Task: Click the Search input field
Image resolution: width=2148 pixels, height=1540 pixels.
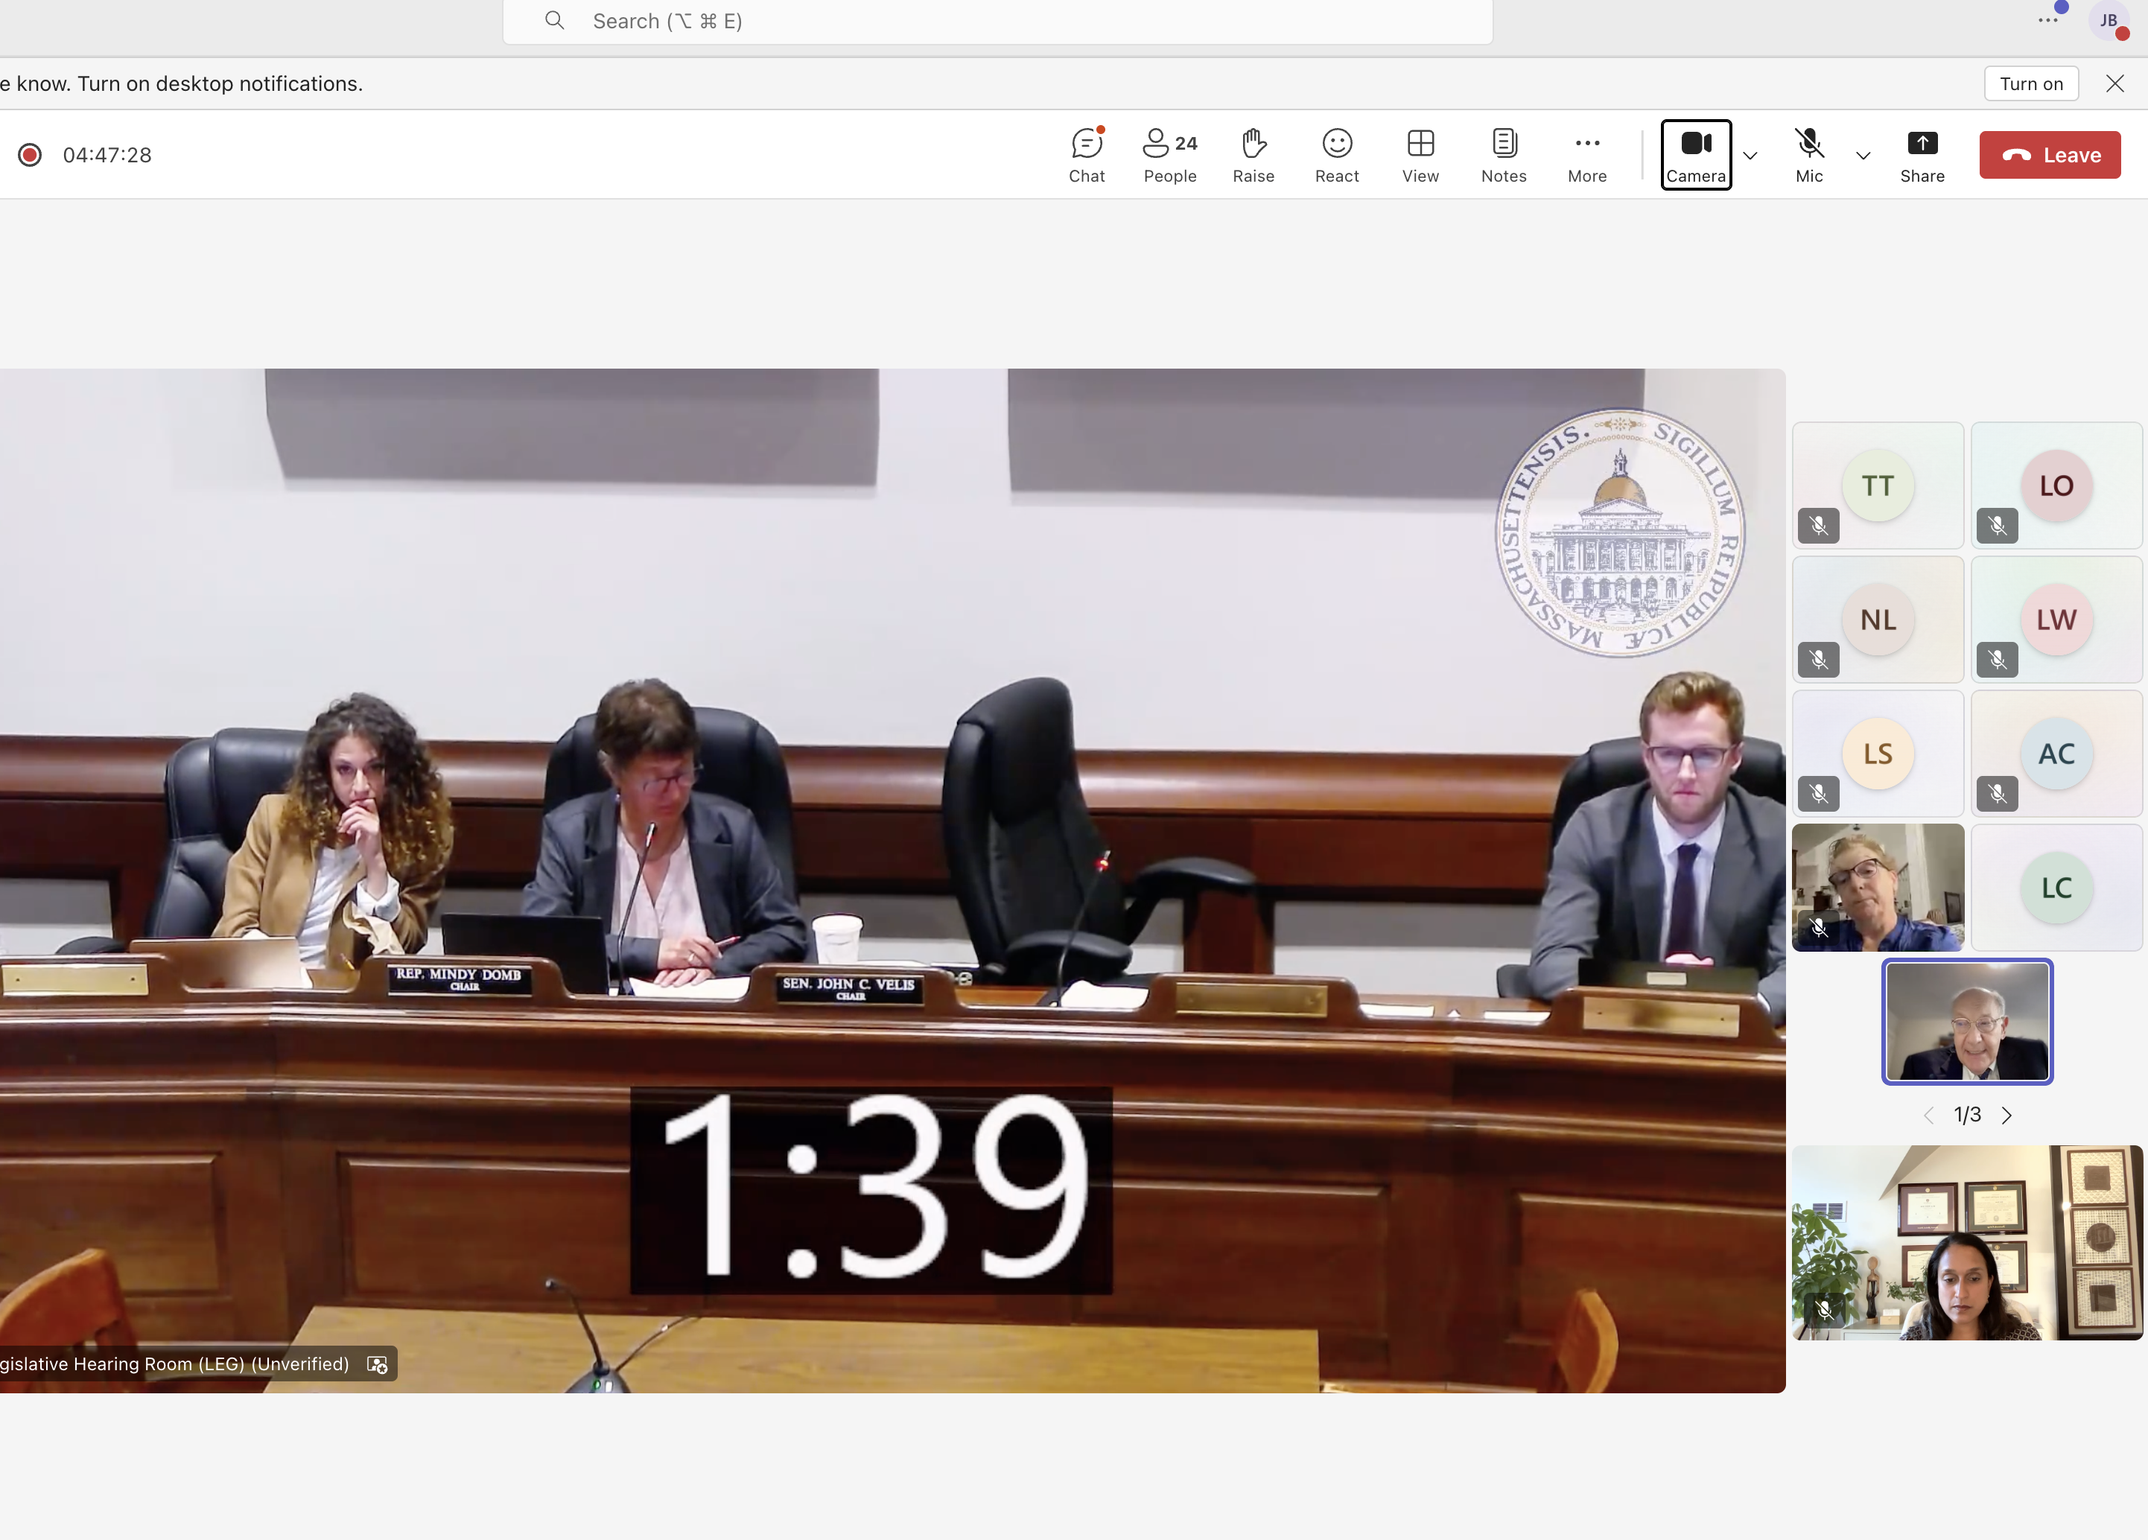Action: point(997,21)
